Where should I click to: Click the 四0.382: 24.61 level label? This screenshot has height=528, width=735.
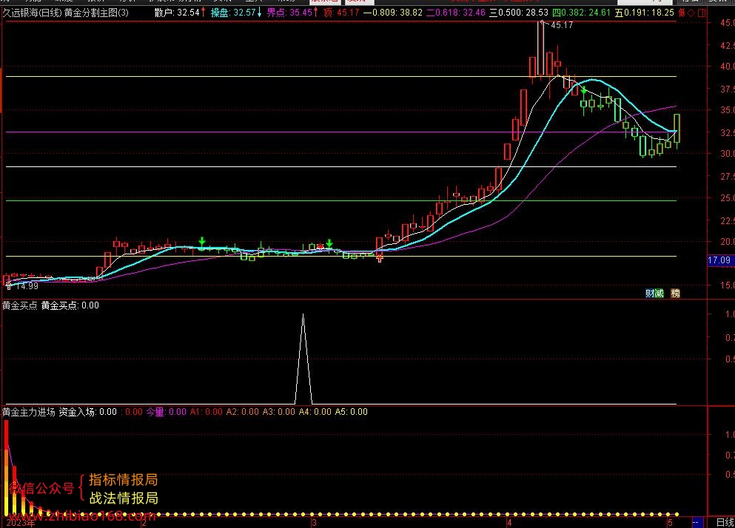[581, 13]
